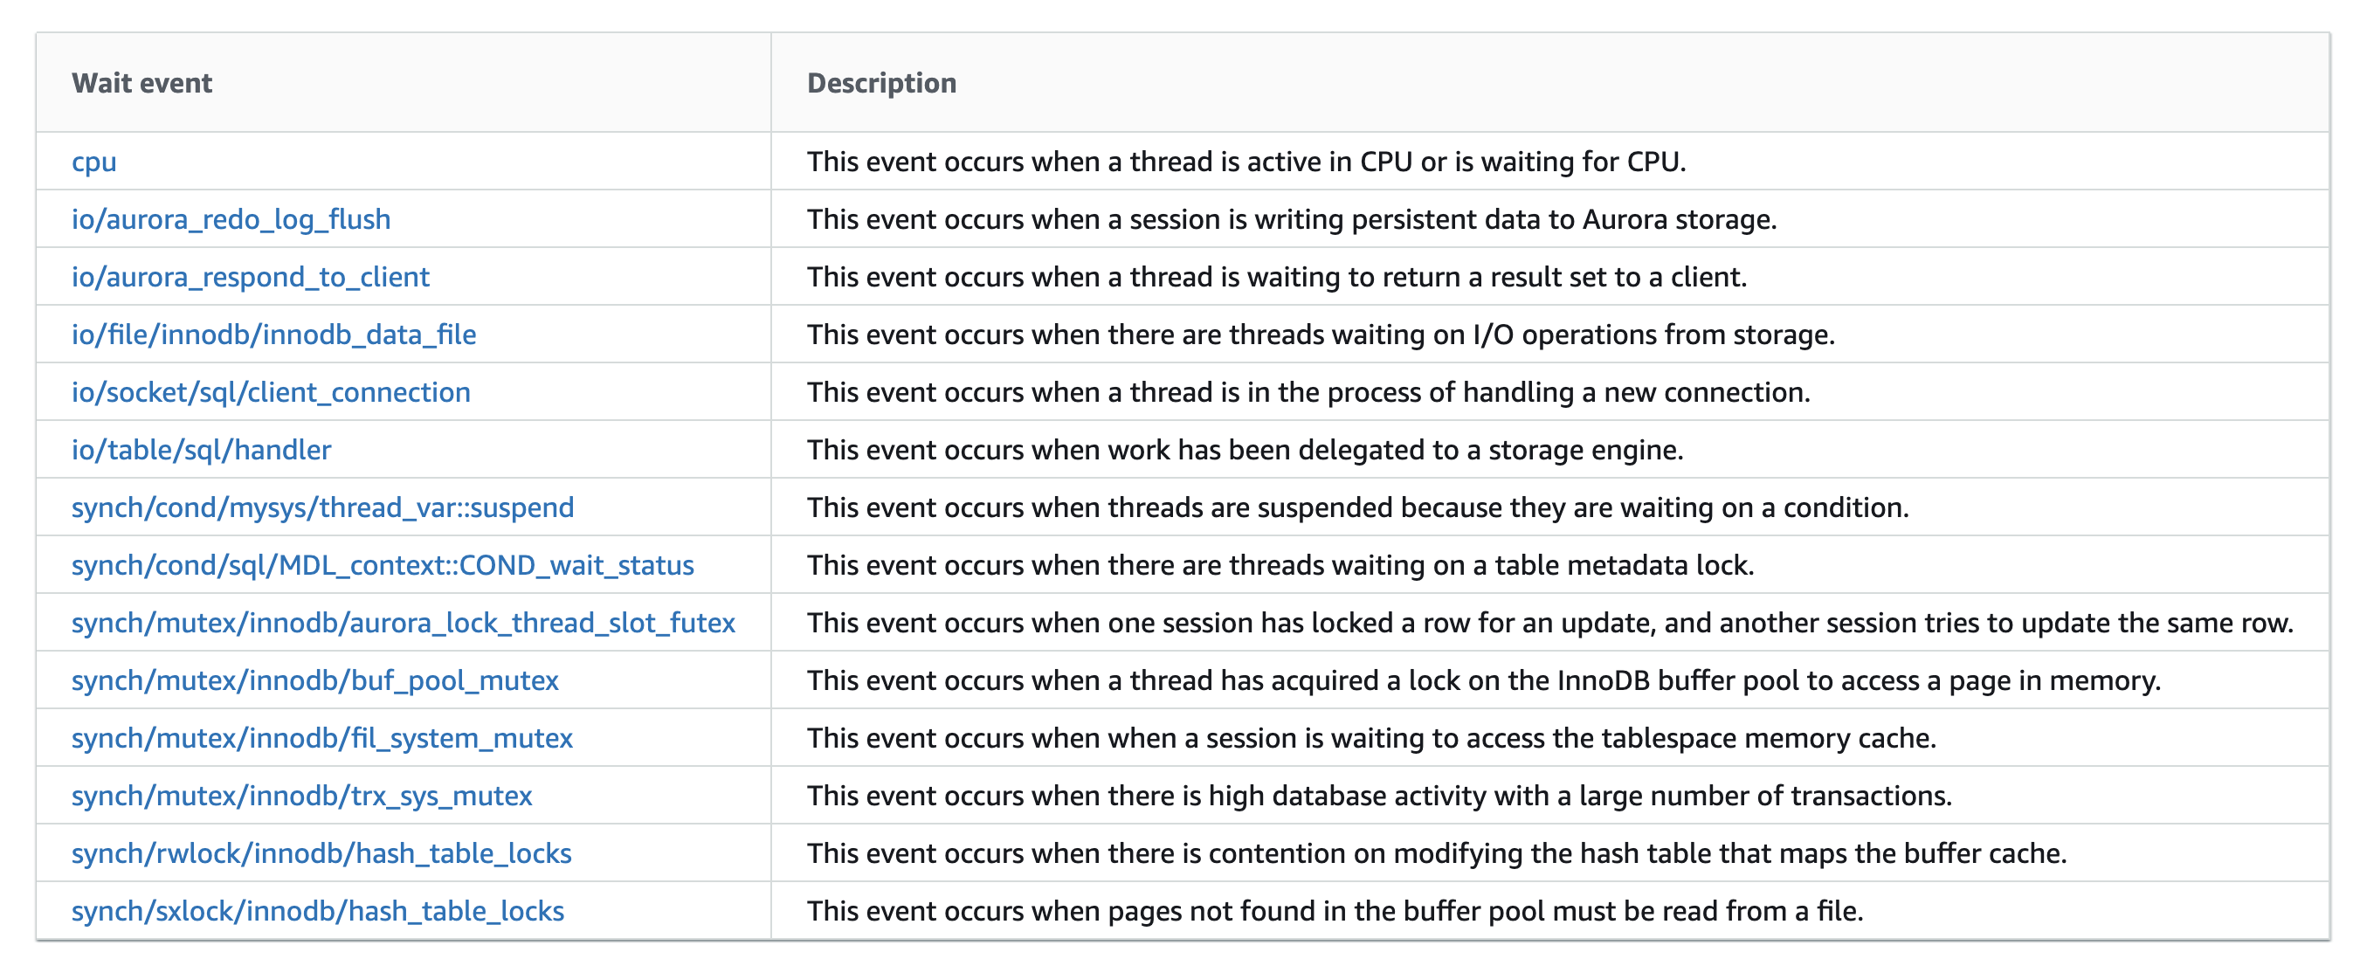2353x966 pixels.
Task: Open the io/aurora_redo_log_flush link
Action: [x=231, y=219]
